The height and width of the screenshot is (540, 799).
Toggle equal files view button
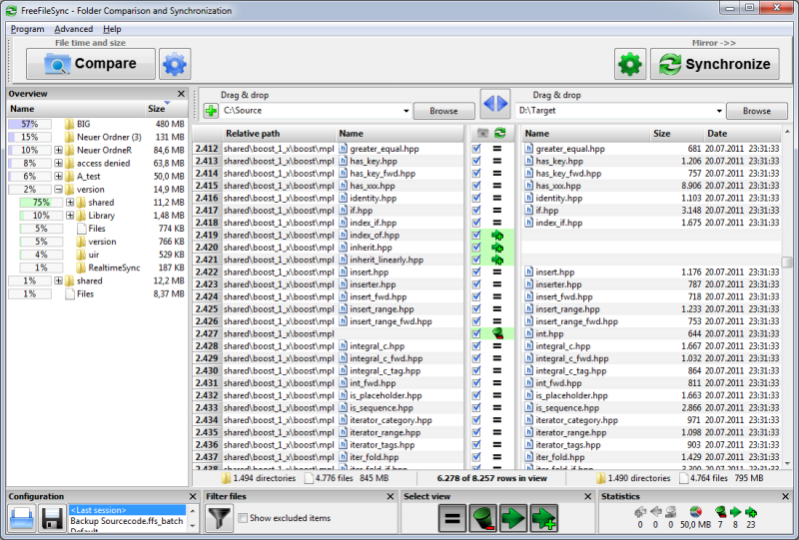click(x=452, y=519)
